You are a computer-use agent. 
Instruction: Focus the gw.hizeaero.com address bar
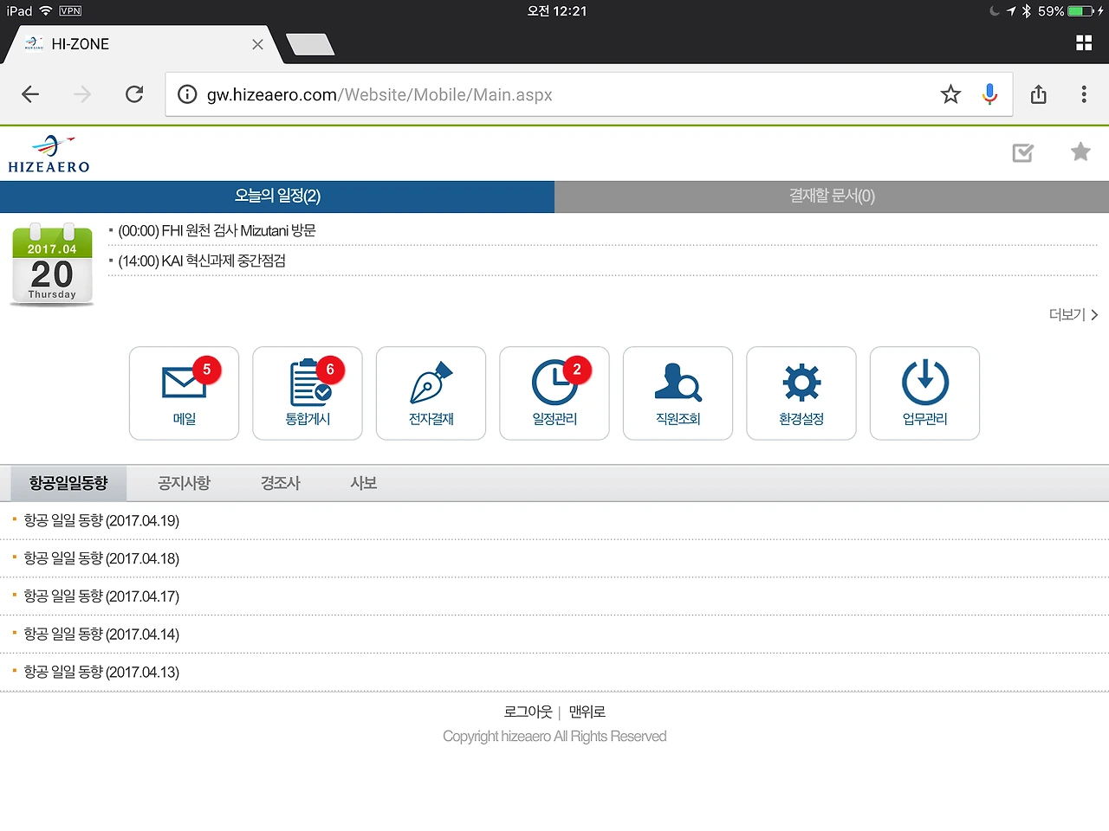(x=589, y=94)
